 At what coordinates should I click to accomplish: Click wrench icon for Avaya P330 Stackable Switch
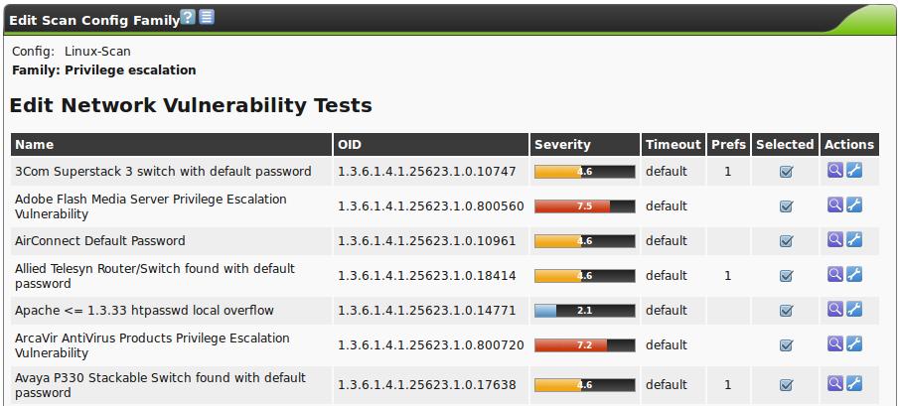[854, 384]
